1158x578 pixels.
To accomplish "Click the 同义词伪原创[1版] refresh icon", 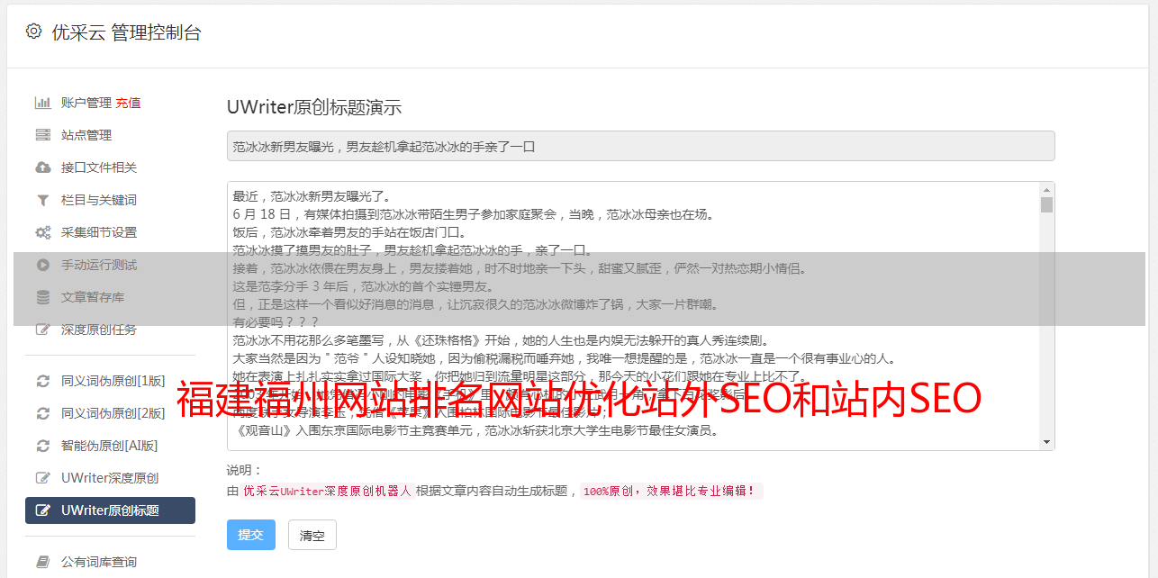I will (x=42, y=381).
